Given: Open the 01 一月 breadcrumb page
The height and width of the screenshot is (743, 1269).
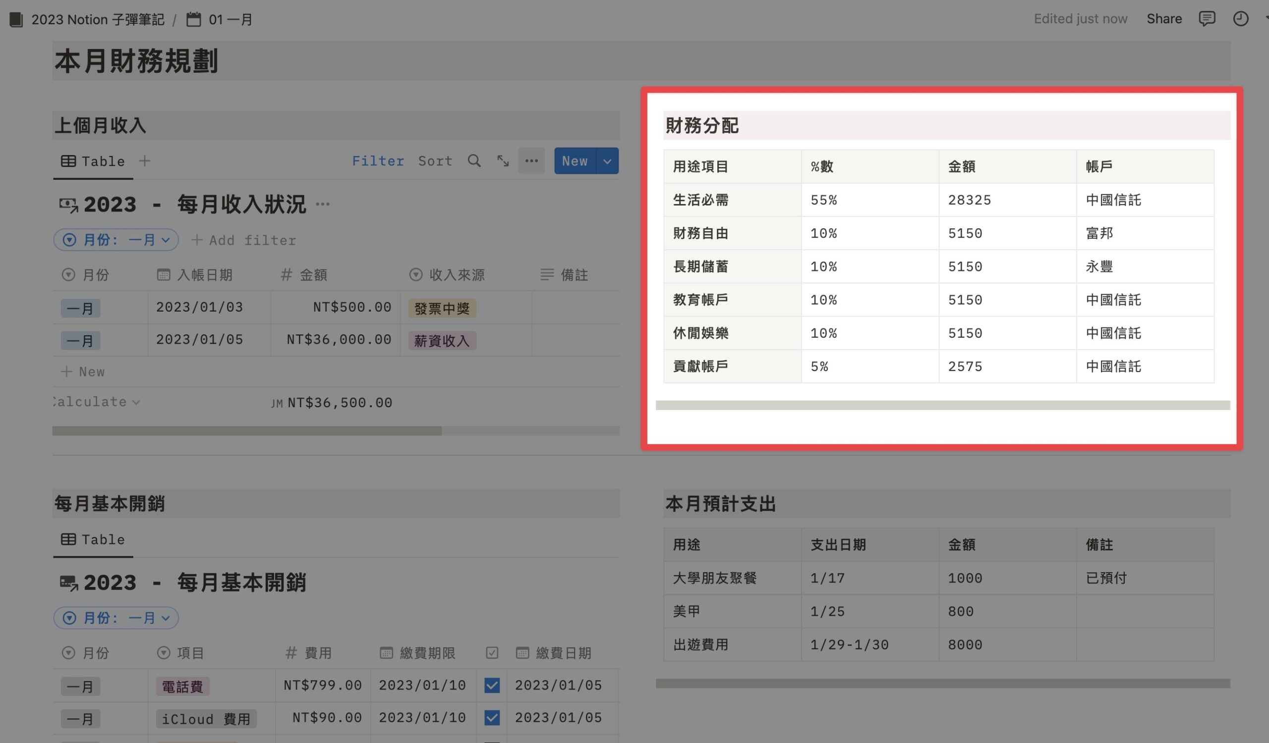Looking at the screenshot, I should [x=219, y=20].
